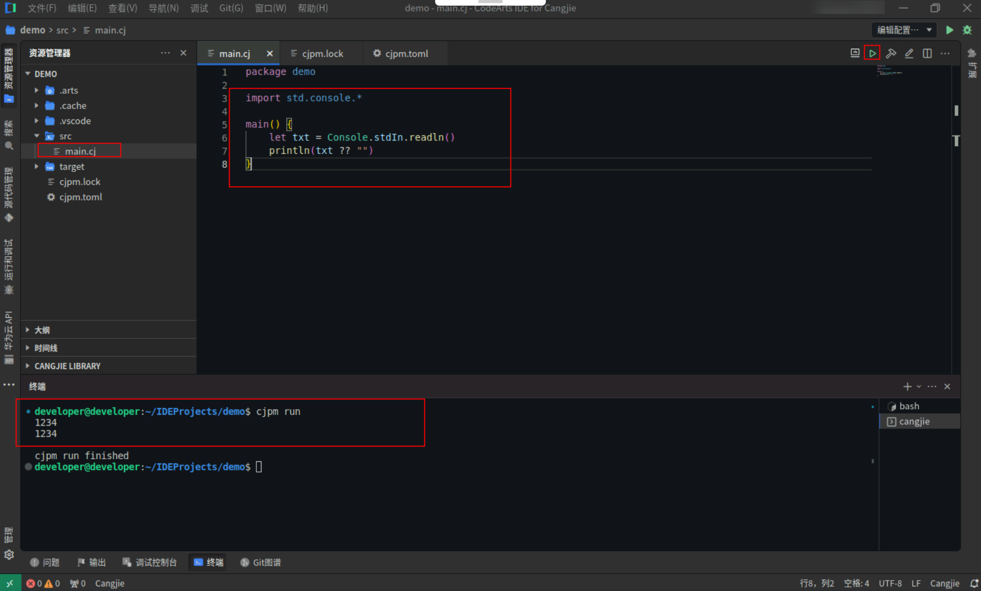Switch to the cjpm.lock tab

point(321,54)
